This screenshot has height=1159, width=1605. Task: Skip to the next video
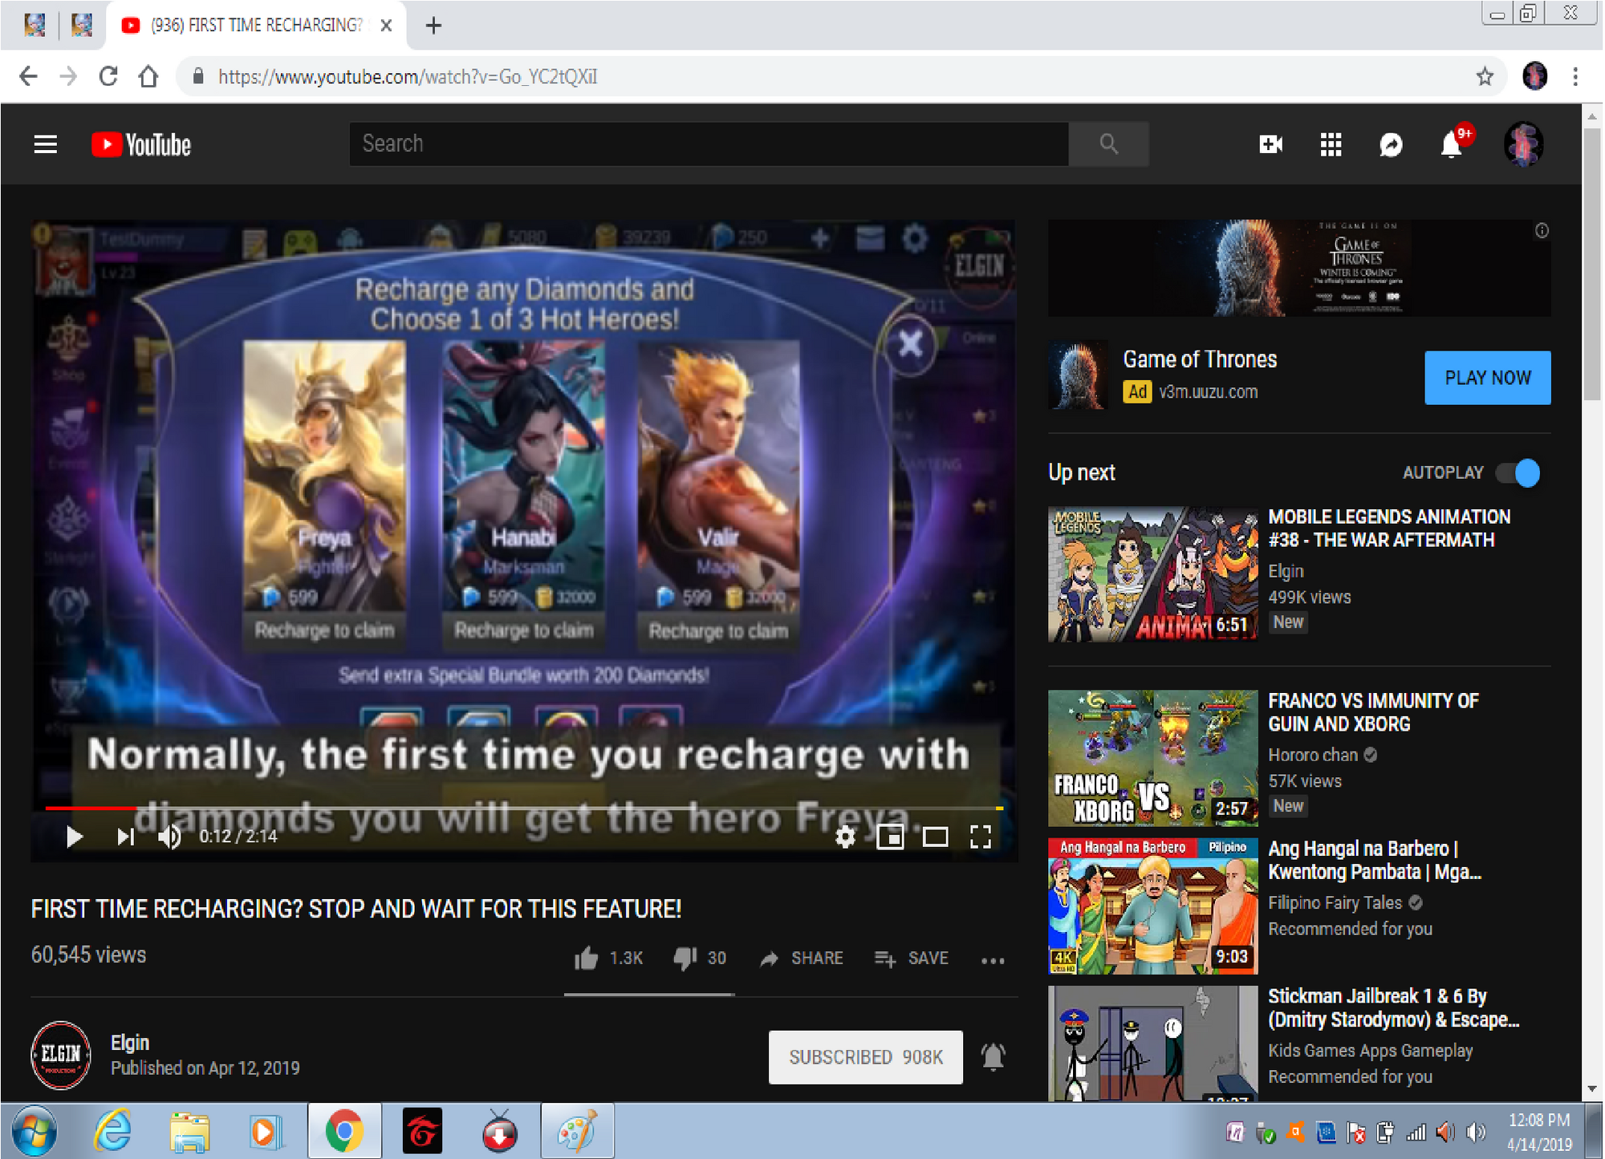[x=125, y=837]
